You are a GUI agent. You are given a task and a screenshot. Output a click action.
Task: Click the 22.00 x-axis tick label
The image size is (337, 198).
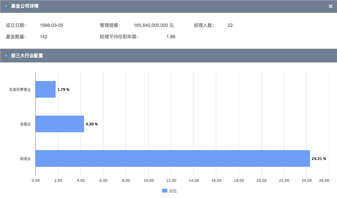(x=284, y=181)
